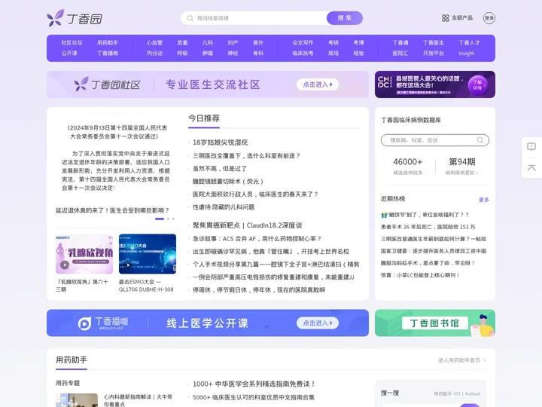Image resolution: width=542 pixels, height=407 pixels.
Task: Click 第94期 病例围极更新 link
Action: [461, 166]
